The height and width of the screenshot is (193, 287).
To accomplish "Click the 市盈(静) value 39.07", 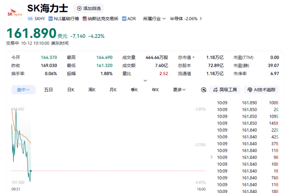I will coord(274,66).
